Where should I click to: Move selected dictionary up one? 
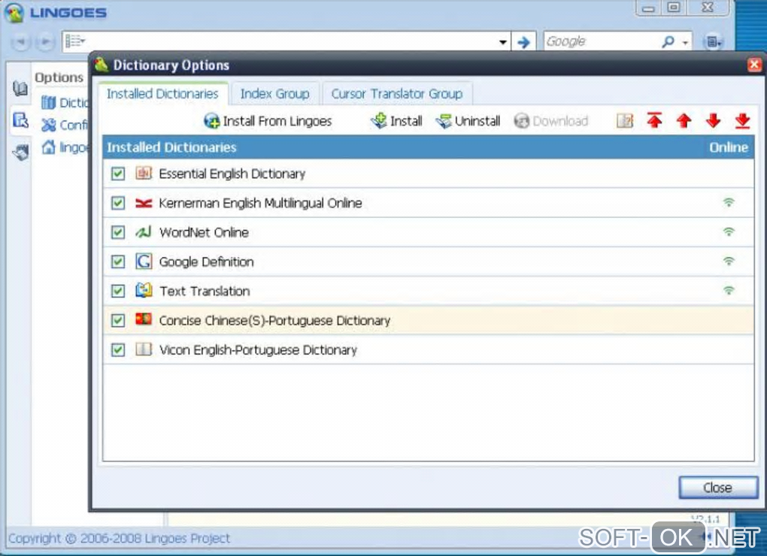684,120
